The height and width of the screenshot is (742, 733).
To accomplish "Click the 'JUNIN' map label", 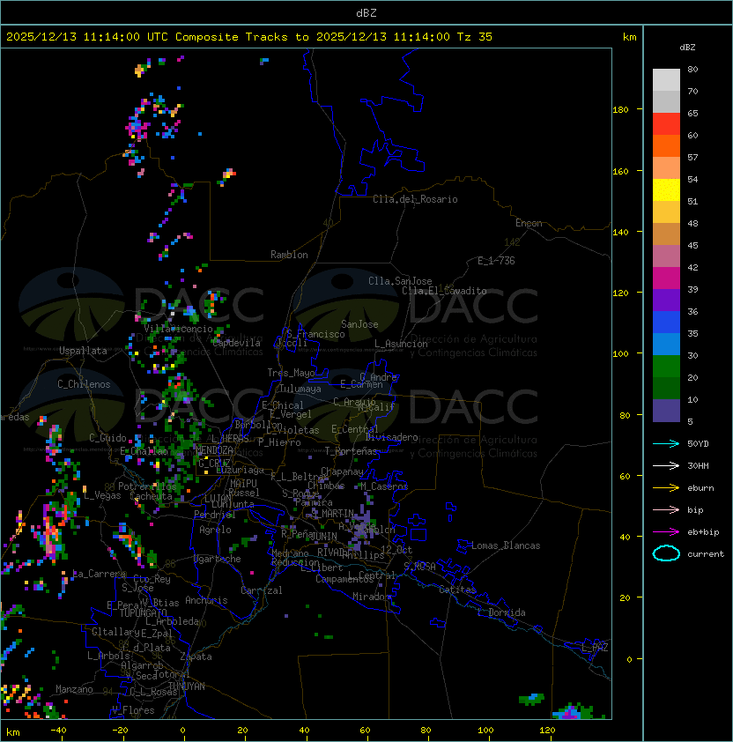I will [x=324, y=536].
